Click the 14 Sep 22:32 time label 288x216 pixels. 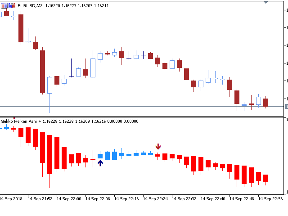[x=184, y=199]
